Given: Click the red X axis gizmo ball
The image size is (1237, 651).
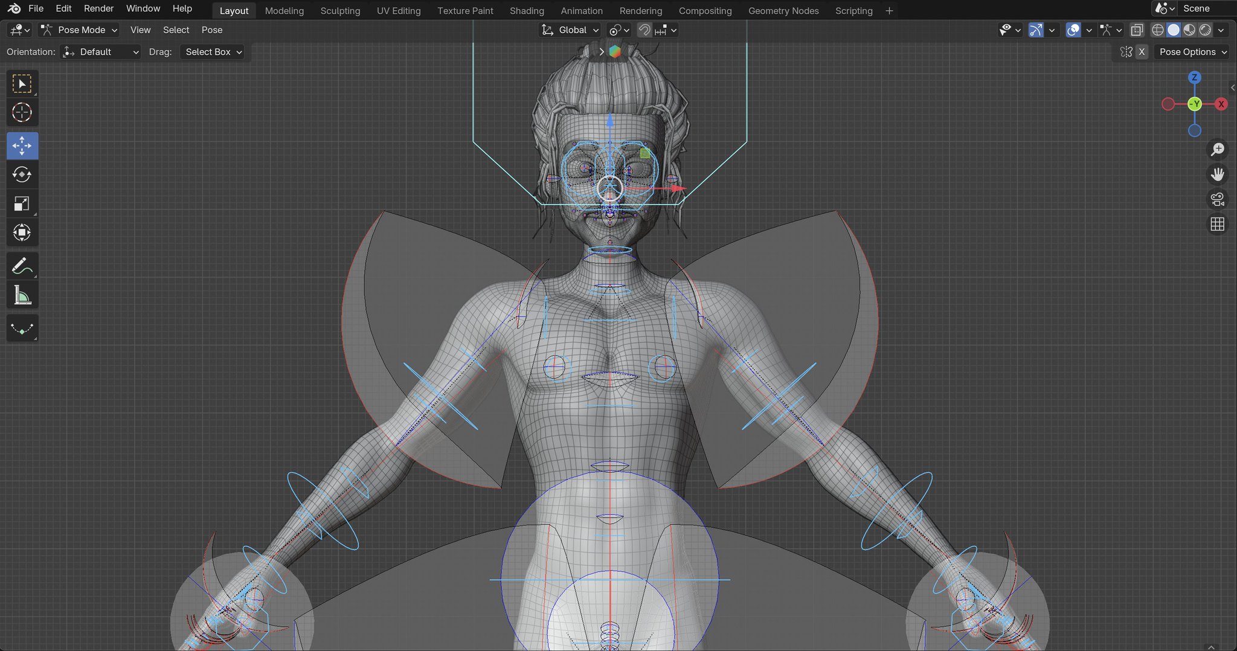Looking at the screenshot, I should click(1221, 104).
